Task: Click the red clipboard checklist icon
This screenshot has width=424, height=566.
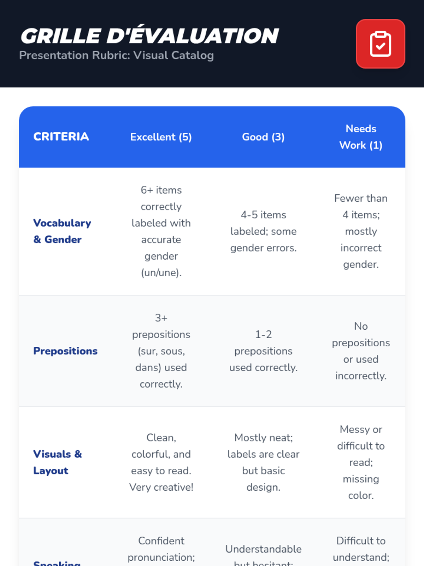Action: coord(380,44)
